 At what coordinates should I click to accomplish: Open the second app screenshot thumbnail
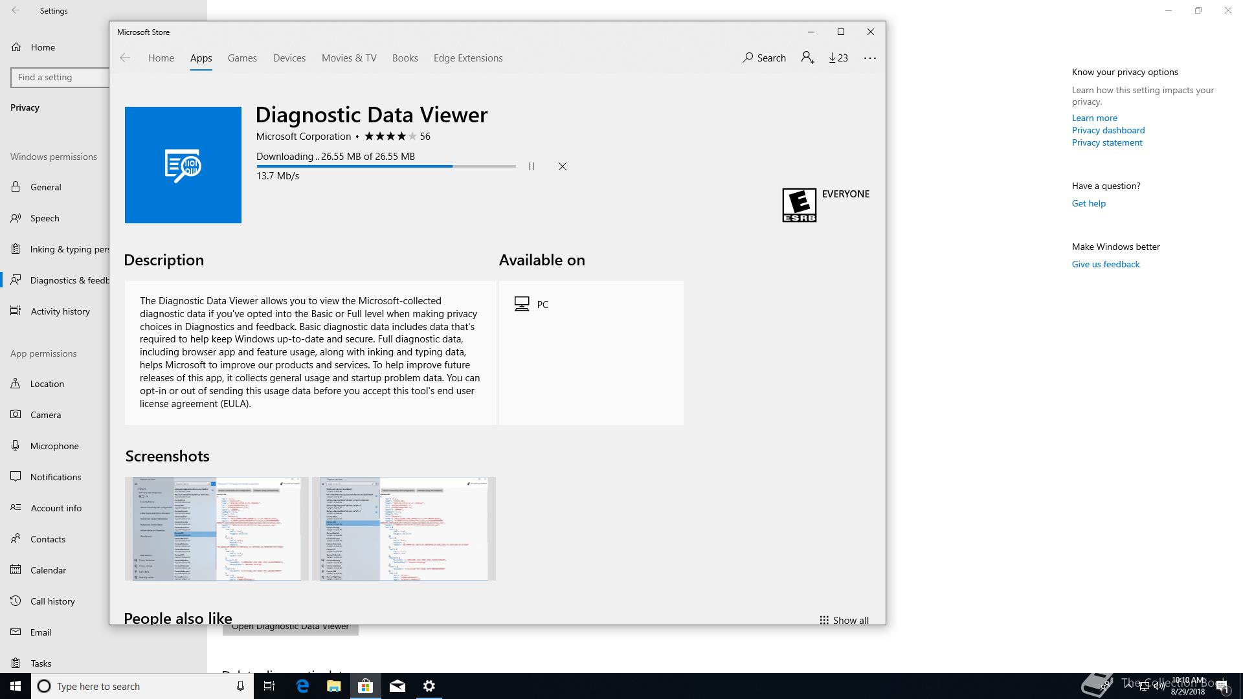coord(404,529)
